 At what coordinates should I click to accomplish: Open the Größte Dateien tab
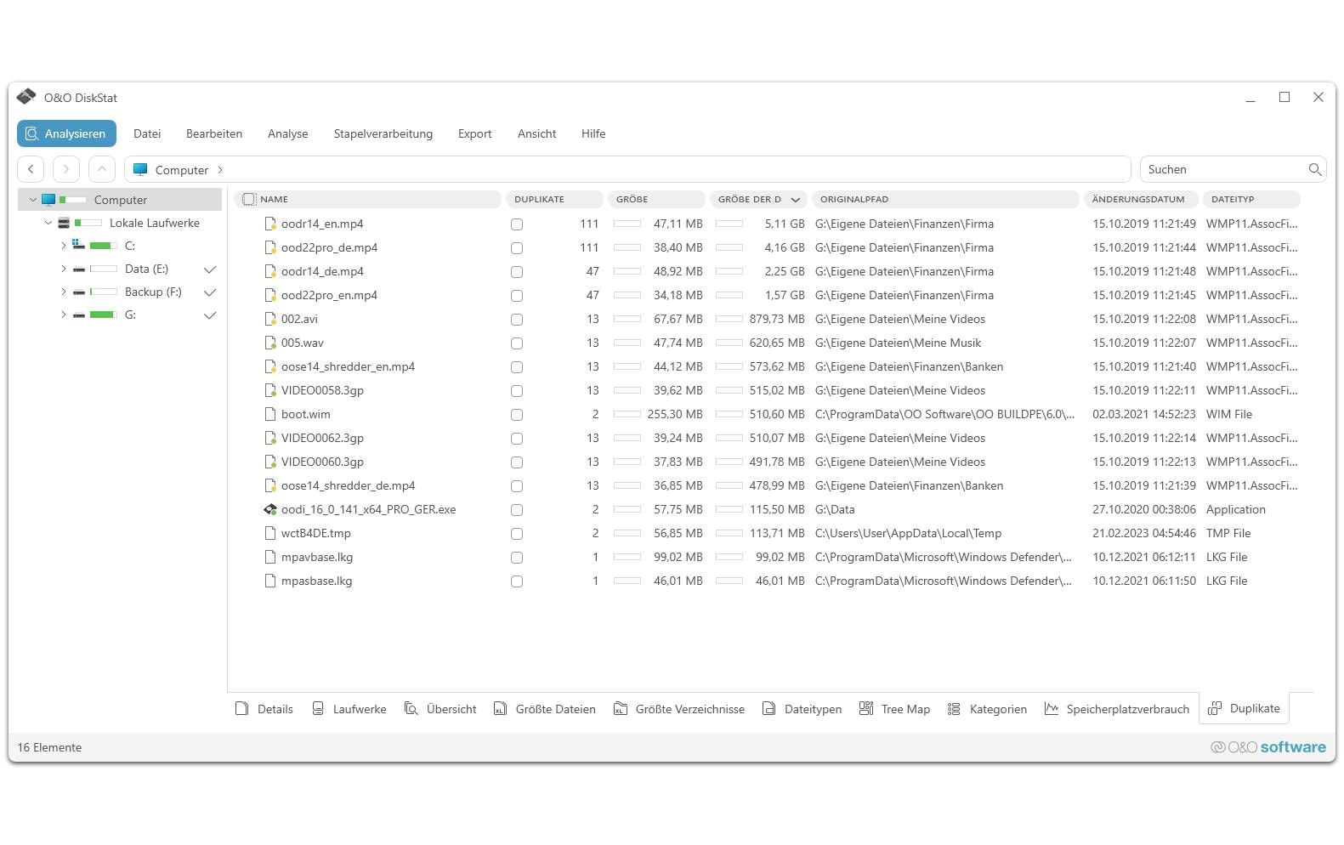[545, 709]
